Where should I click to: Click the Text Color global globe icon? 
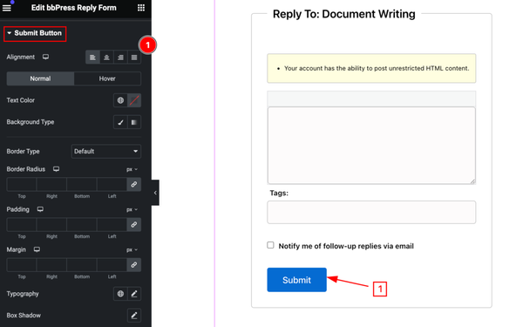120,100
